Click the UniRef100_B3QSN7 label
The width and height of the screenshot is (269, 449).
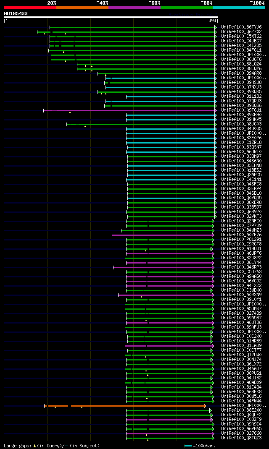(241, 147)
